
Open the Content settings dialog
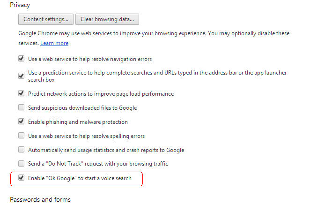click(x=46, y=19)
